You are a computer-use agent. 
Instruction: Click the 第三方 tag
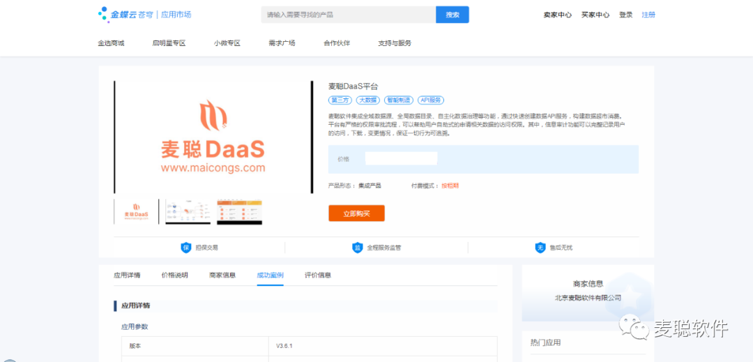(x=340, y=100)
